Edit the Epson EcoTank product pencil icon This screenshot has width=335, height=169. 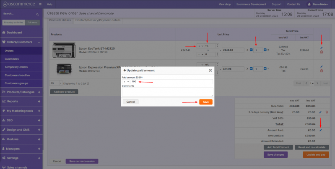322,48
